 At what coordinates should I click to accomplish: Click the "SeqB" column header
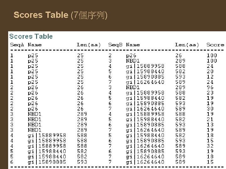[x=115, y=45]
